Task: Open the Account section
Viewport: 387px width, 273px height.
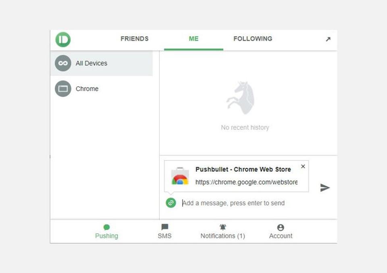Action: coord(281,231)
